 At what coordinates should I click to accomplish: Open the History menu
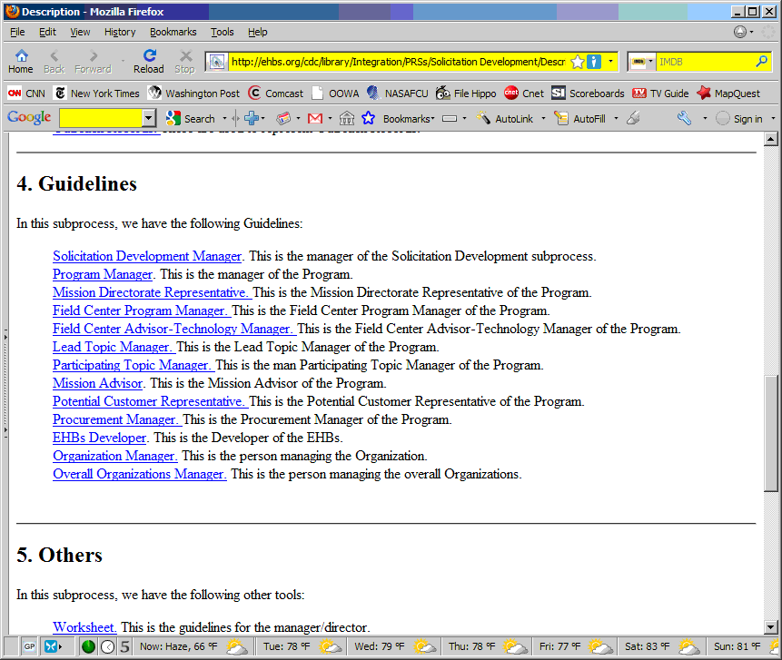coord(120,32)
